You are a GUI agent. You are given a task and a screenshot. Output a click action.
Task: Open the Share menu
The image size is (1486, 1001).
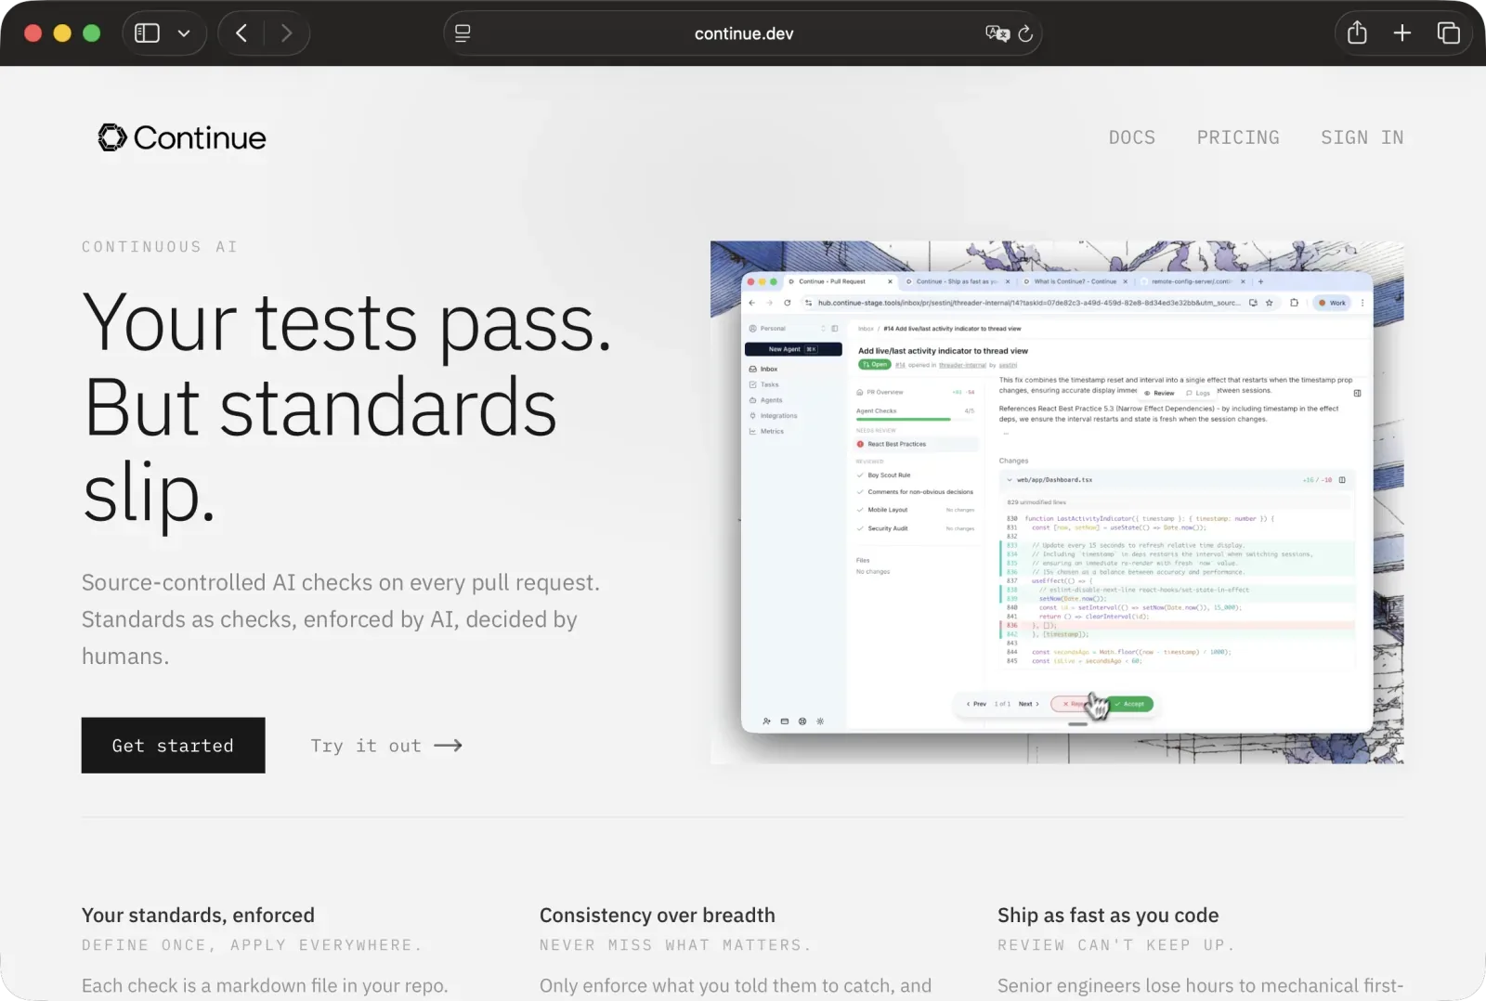[1357, 33]
